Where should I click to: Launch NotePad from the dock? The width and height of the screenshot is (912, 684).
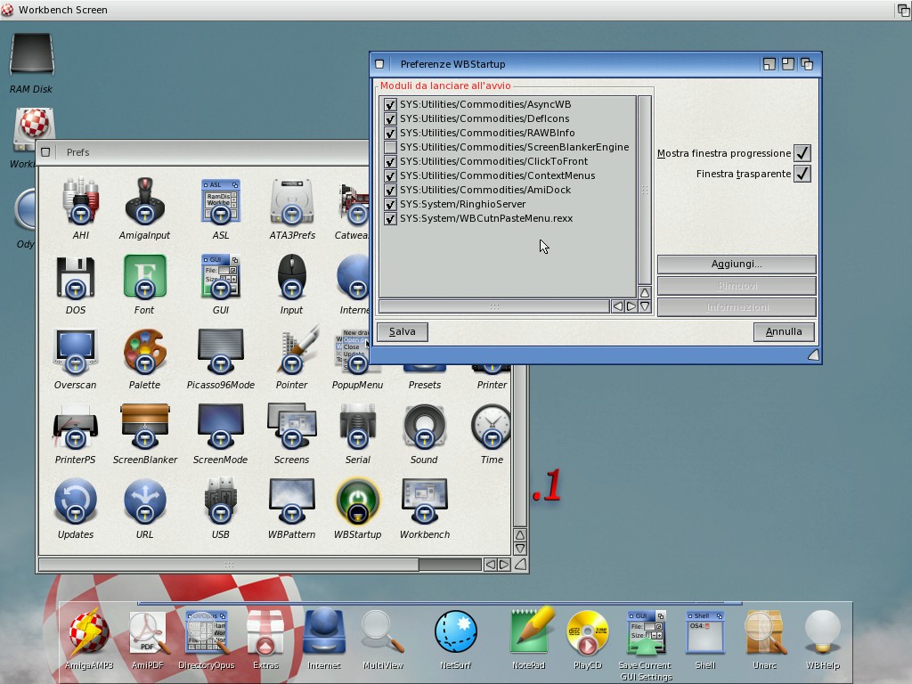click(x=528, y=633)
